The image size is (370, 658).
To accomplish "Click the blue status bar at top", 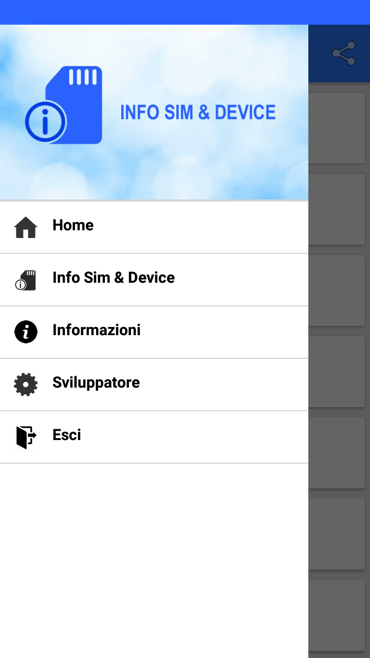I will coord(185,12).
